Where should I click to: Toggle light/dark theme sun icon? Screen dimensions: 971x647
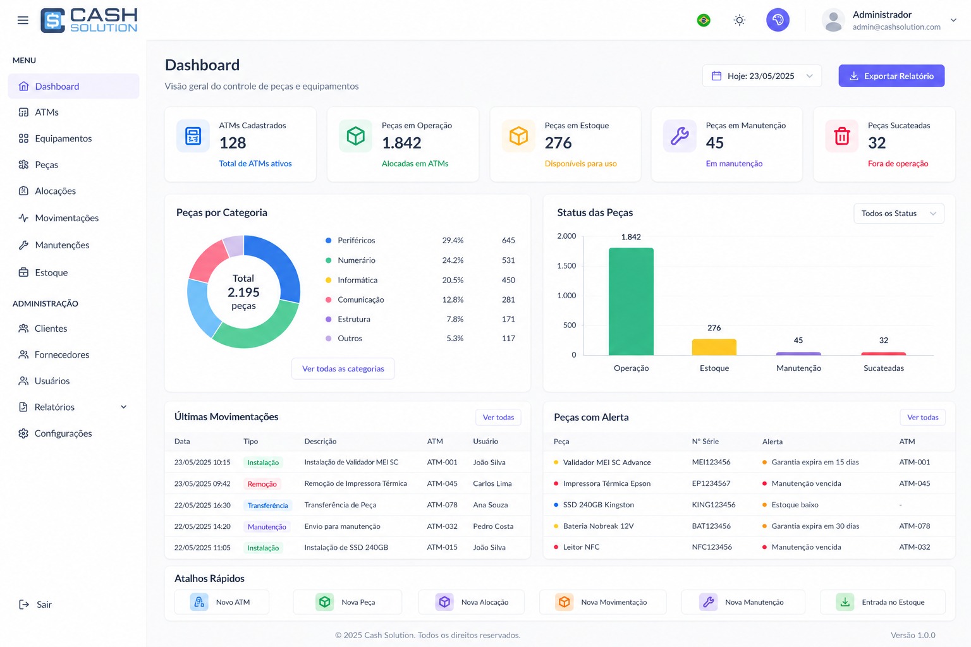click(x=740, y=20)
